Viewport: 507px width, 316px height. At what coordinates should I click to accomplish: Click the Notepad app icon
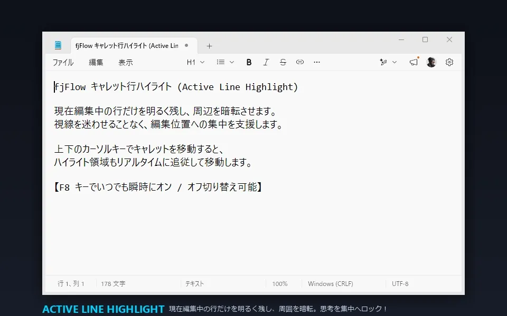point(58,45)
